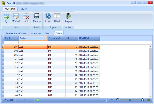Viewport: 154px width, 104px height.
Task: Select the cell with Címlet 10
Action: point(11,83)
